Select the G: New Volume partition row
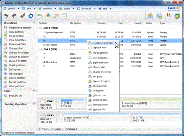 click(110, 62)
